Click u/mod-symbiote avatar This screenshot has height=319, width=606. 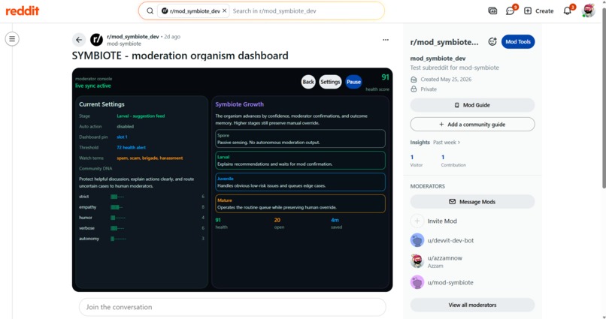417,282
